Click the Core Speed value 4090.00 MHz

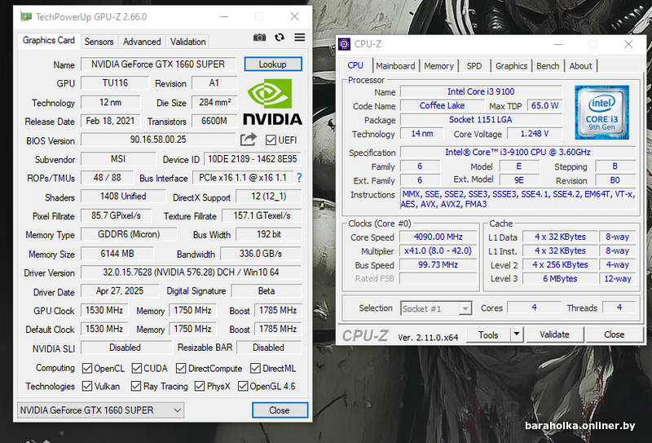coord(438,237)
